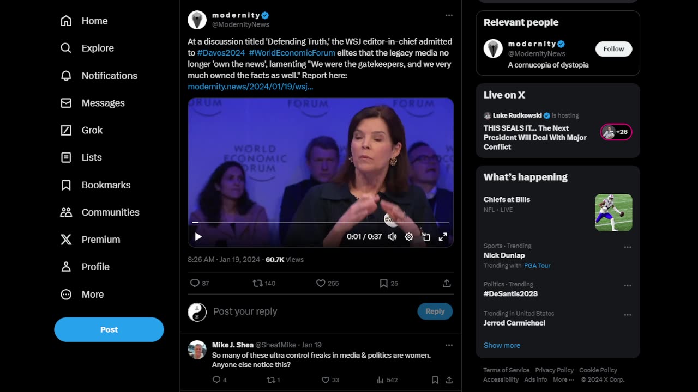Bookmark the post showing 25 bookmarks
Image resolution: width=698 pixels, height=392 pixels.
384,283
